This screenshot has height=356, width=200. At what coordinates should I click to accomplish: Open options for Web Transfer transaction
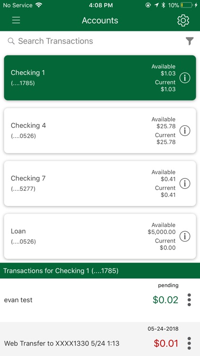click(x=189, y=343)
